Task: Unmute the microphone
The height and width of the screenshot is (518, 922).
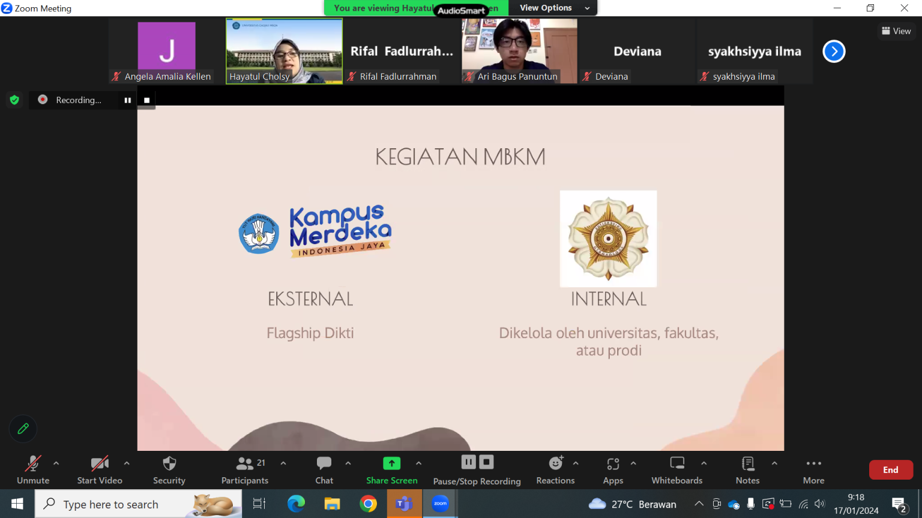Action: [x=33, y=470]
